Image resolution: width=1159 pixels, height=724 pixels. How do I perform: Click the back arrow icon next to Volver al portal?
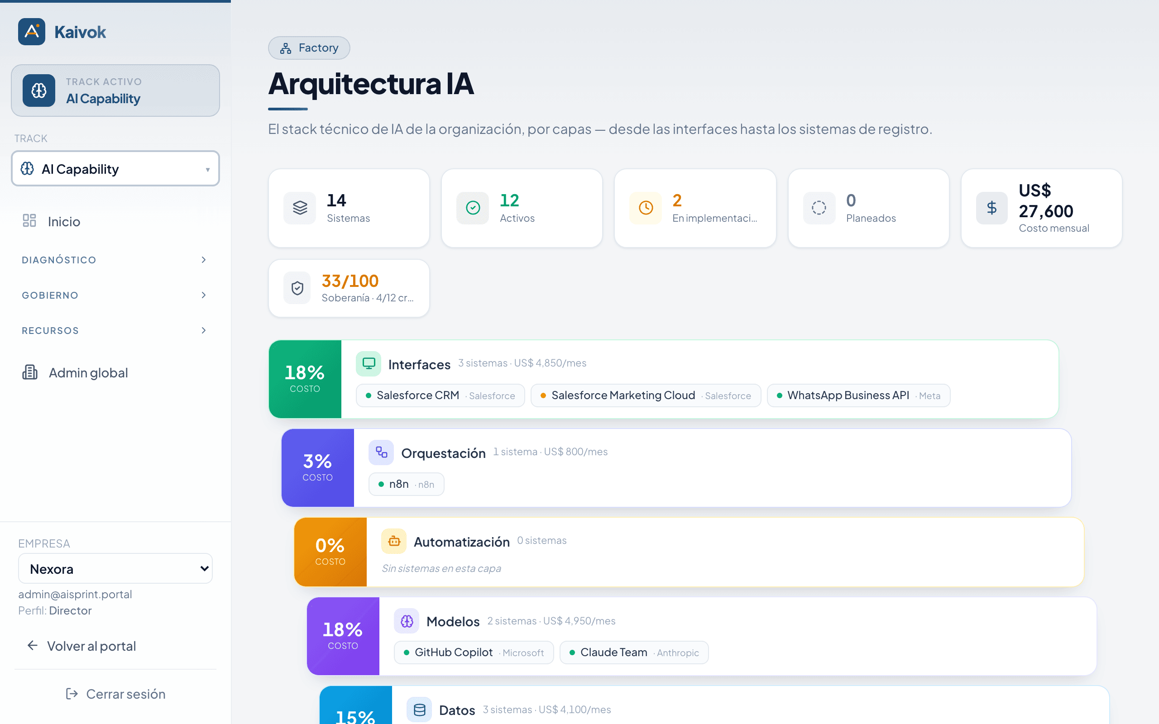32,645
